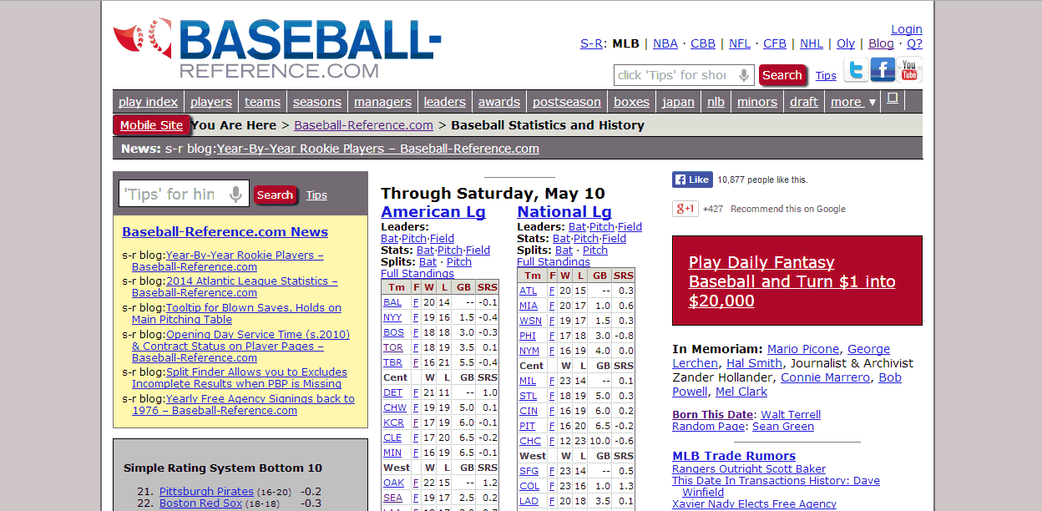Open the Blog link in header
Image resolution: width=1042 pixels, height=511 pixels.
pyautogui.click(x=881, y=43)
